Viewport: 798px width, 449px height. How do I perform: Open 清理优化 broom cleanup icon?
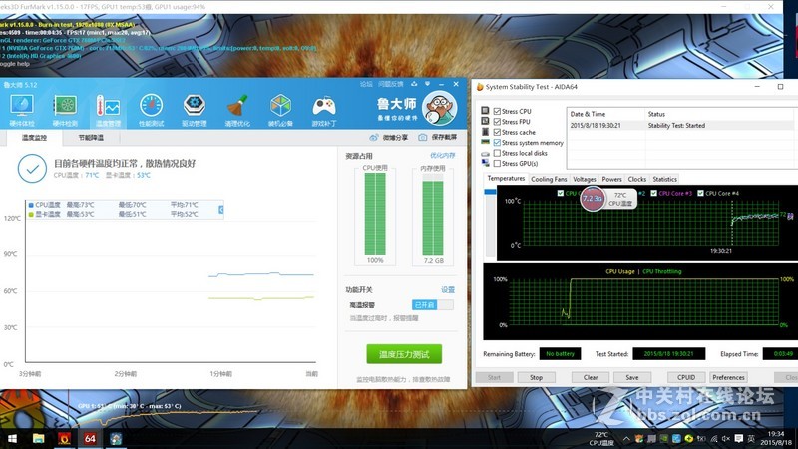coord(237,110)
